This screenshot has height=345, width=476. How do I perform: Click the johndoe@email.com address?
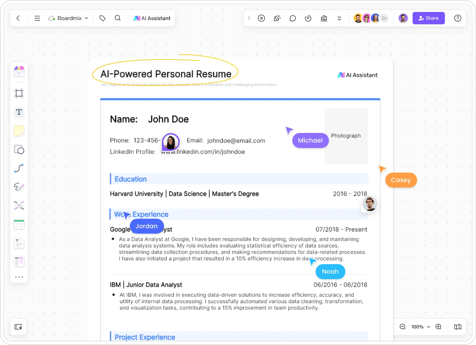click(x=236, y=141)
